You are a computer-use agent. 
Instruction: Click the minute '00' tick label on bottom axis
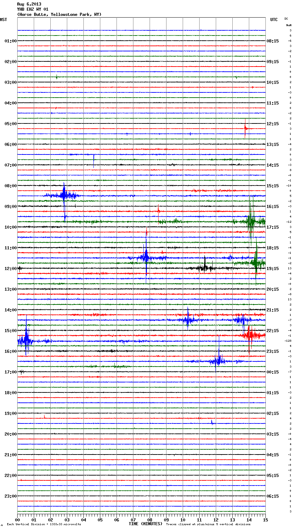pyautogui.click(x=17, y=520)
